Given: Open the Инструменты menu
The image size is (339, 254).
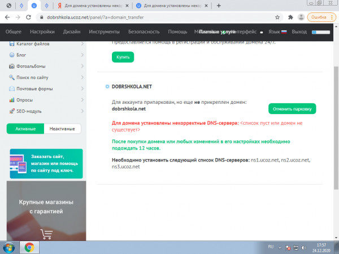Looking at the screenshot, I should coord(104,32).
